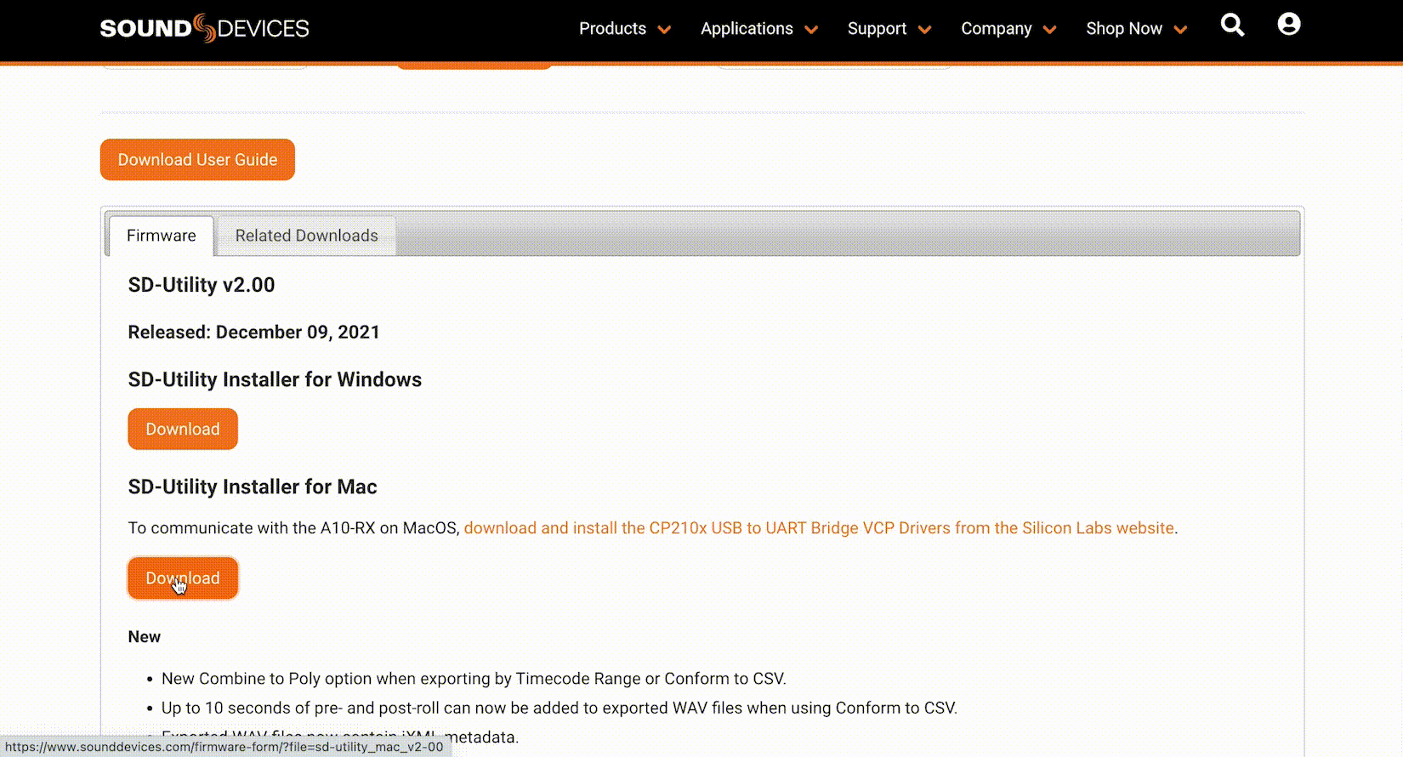Click the SD-Utility v2.00 heading
This screenshot has height=757, width=1403.
202,285
